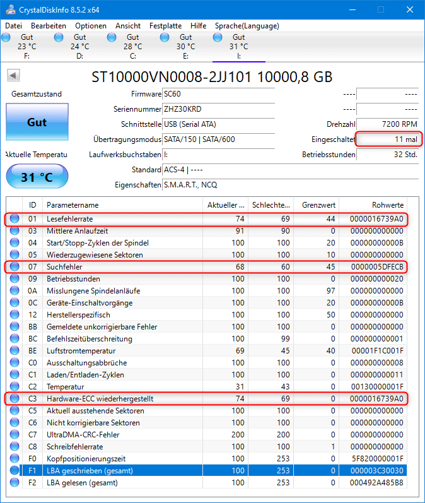Click status orb for Schreibfehlerrate row
The image size is (425, 503).
15,447
